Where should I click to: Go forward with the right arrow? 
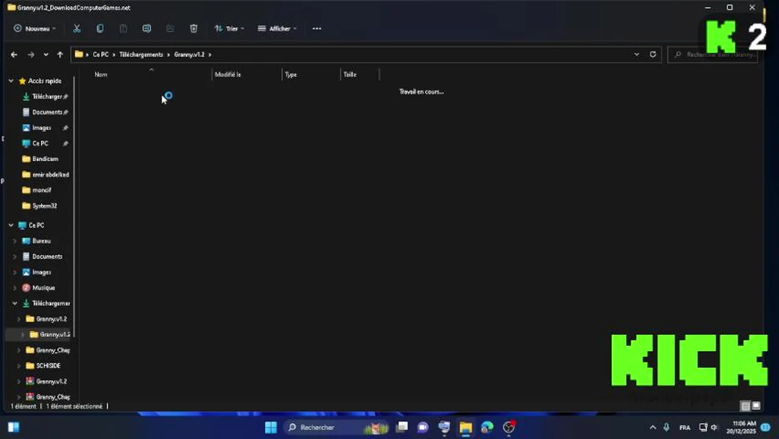tap(30, 54)
